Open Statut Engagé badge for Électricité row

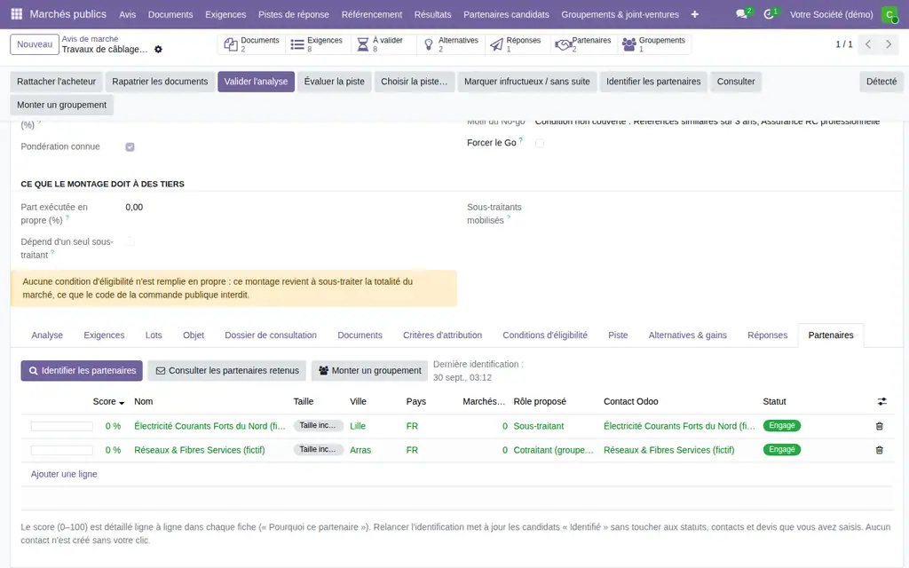point(781,425)
